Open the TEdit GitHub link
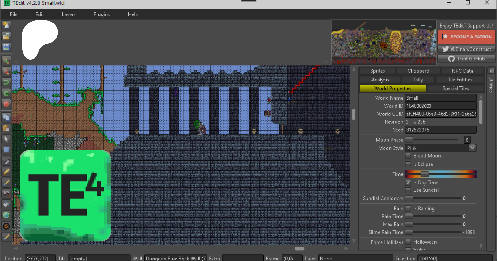Screen dimensions: 497x261 coord(466,59)
